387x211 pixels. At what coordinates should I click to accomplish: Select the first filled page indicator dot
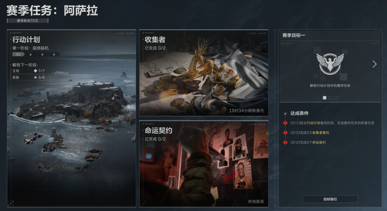pyautogui.click(x=325, y=98)
